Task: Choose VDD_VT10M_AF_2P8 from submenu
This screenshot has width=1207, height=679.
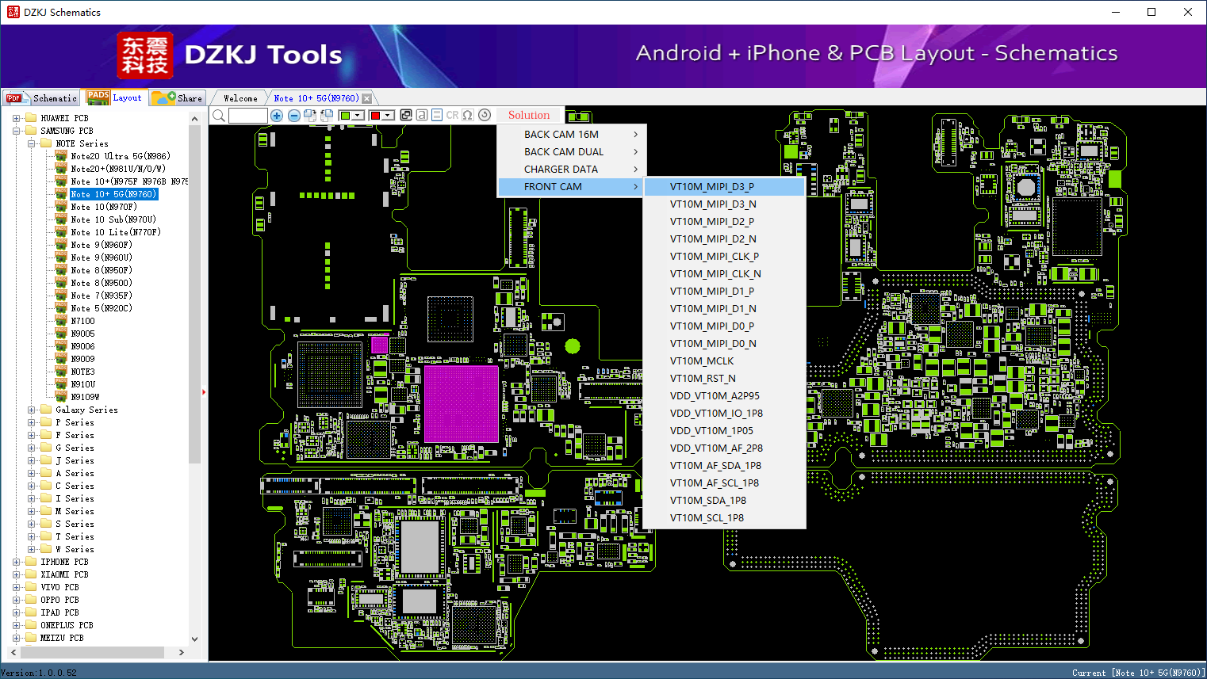Action: pos(725,448)
